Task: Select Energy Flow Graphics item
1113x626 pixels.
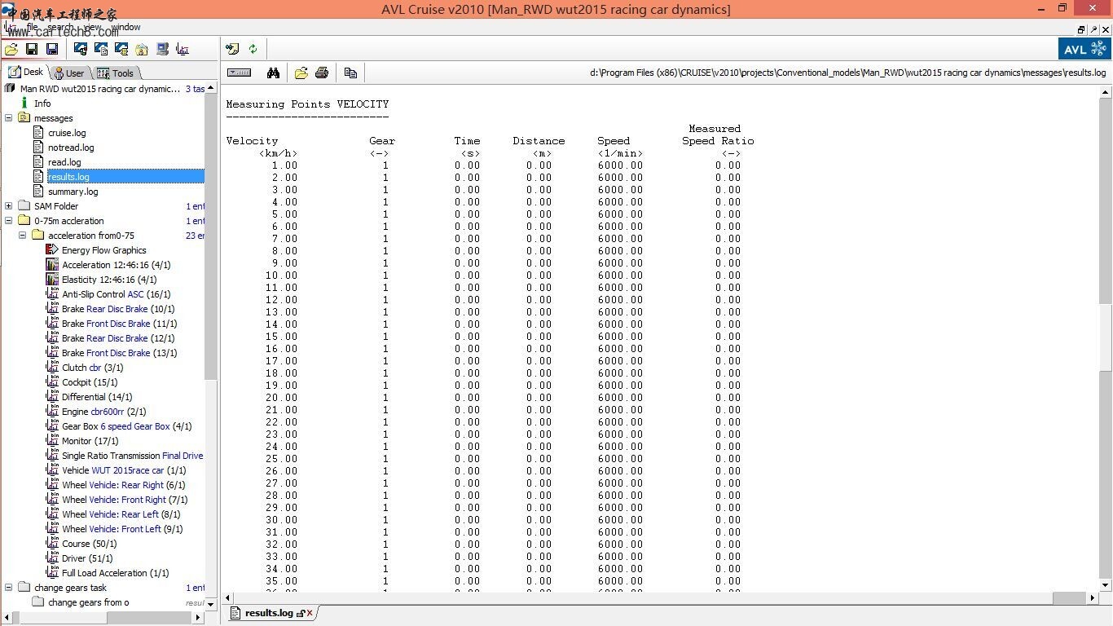Action: [103, 250]
